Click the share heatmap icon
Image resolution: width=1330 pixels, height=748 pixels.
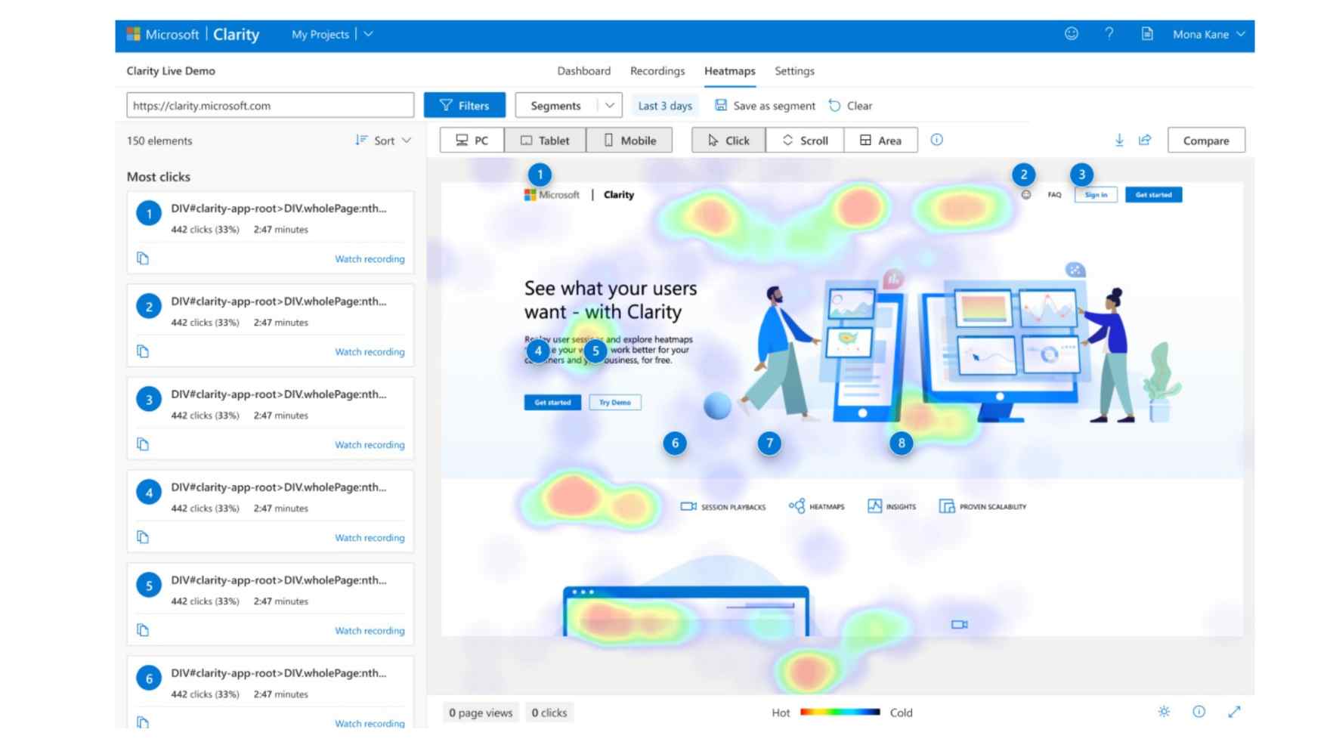[1145, 140]
